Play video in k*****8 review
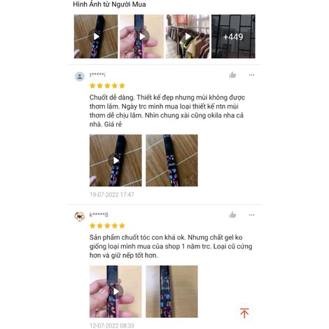 [115, 291]
